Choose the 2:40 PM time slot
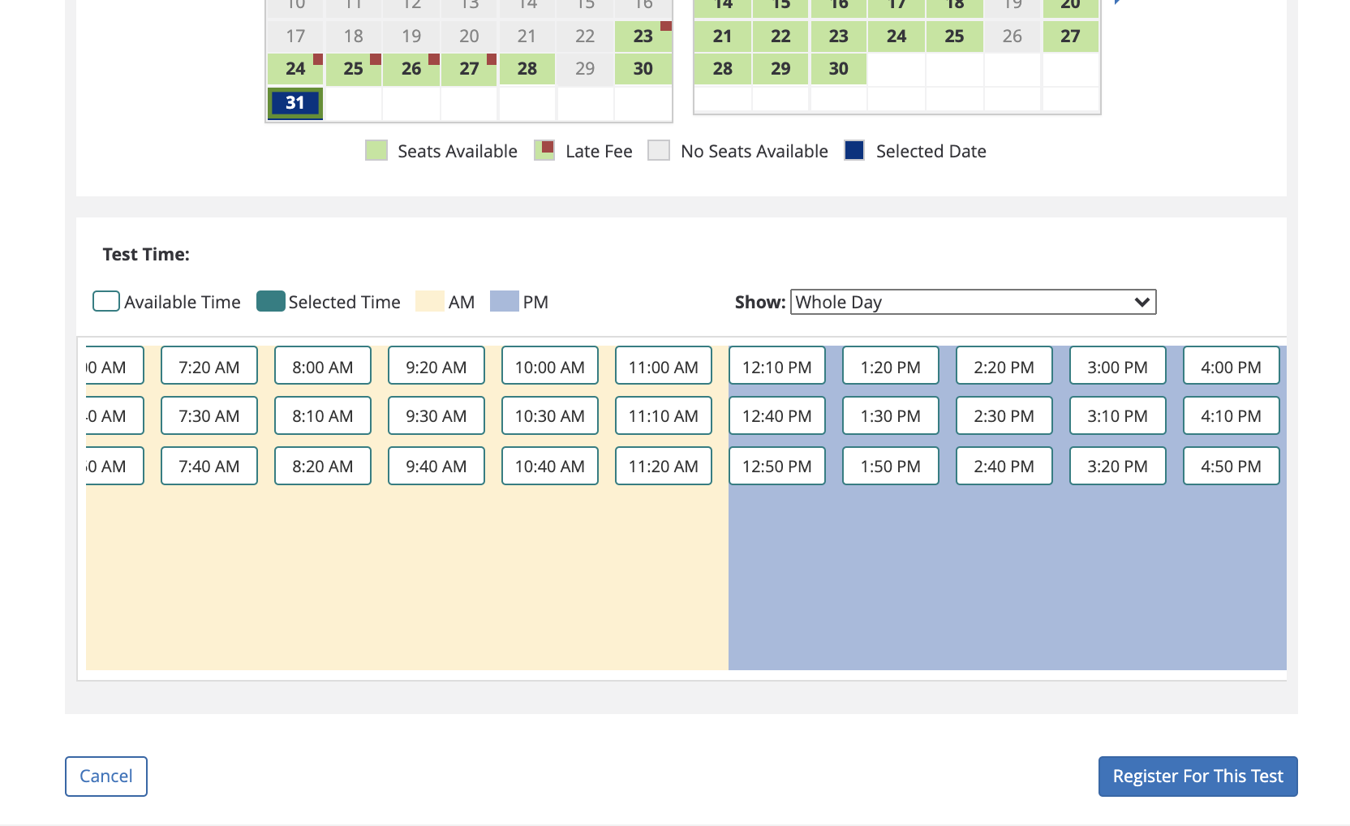Screen dimensions: 1350x826 (x=1004, y=466)
